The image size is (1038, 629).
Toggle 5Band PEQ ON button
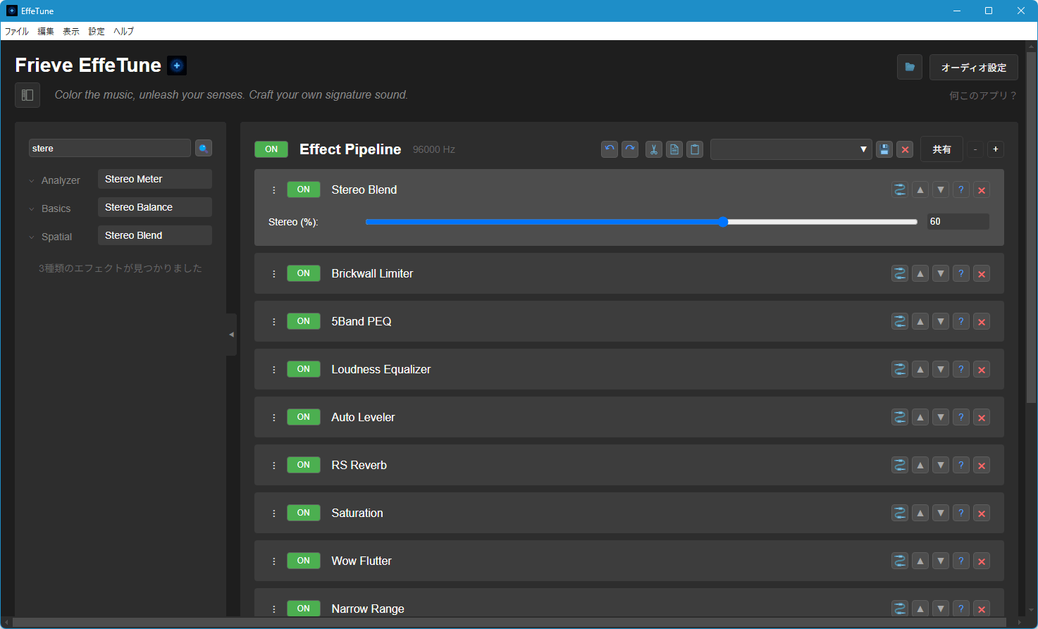click(304, 321)
